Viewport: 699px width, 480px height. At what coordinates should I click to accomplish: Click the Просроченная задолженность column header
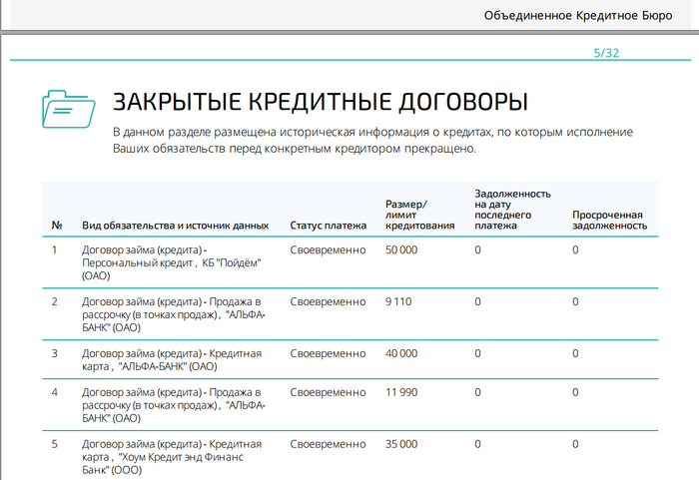click(607, 220)
